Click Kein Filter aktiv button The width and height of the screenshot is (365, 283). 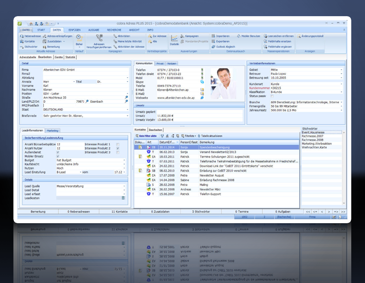pyautogui.click(x=146, y=136)
